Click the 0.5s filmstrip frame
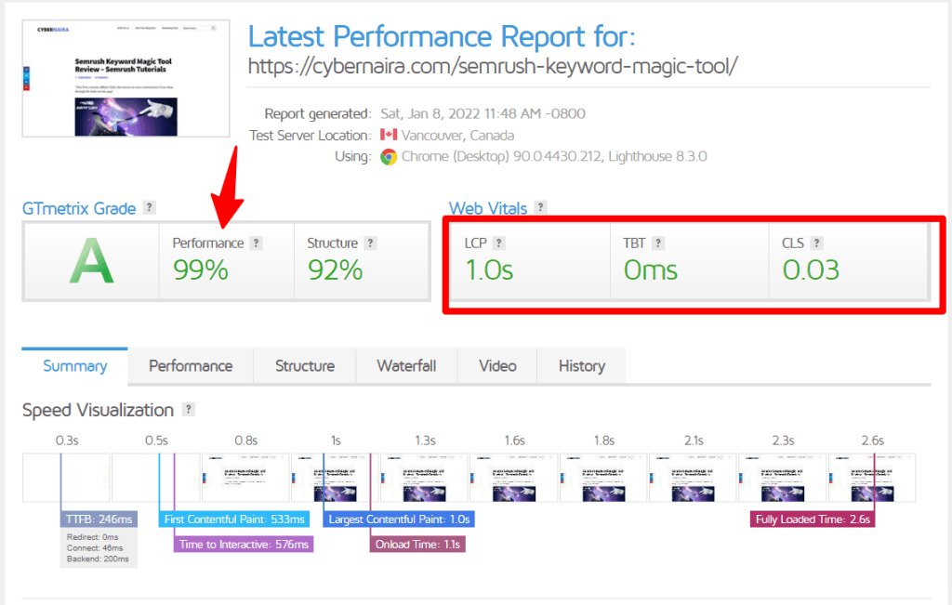Image resolution: width=952 pixels, height=605 pixels. (156, 478)
